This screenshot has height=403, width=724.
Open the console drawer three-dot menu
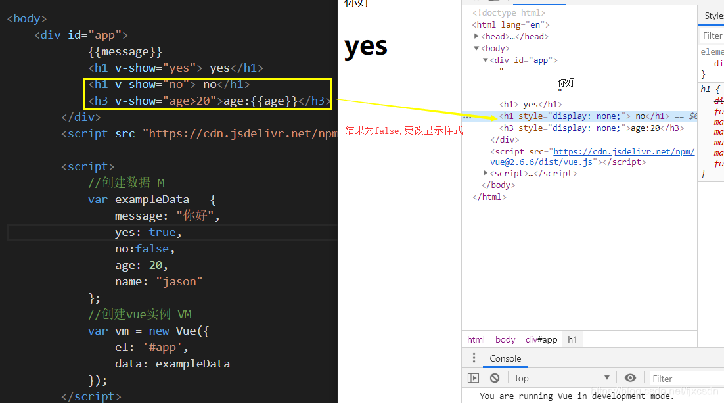point(473,358)
